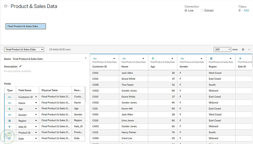Click Abc type icon of Name column
Viewport: 253px width, 144px height.
click(124, 58)
